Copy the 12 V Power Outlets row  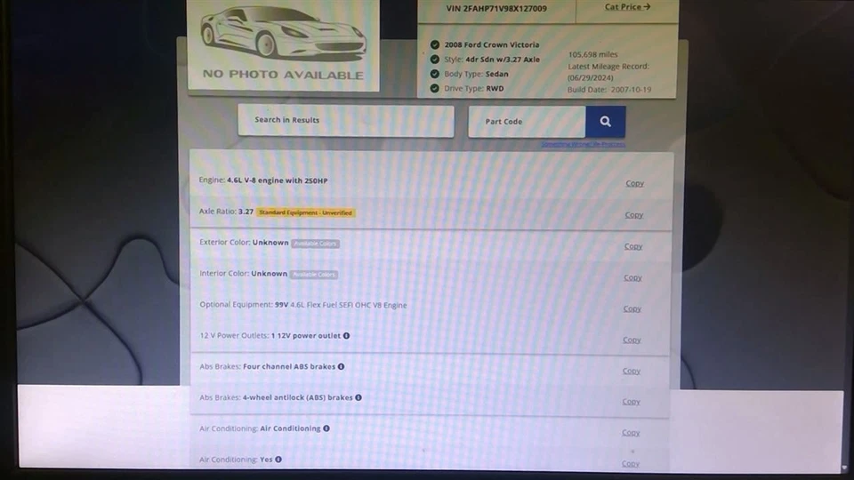point(632,340)
